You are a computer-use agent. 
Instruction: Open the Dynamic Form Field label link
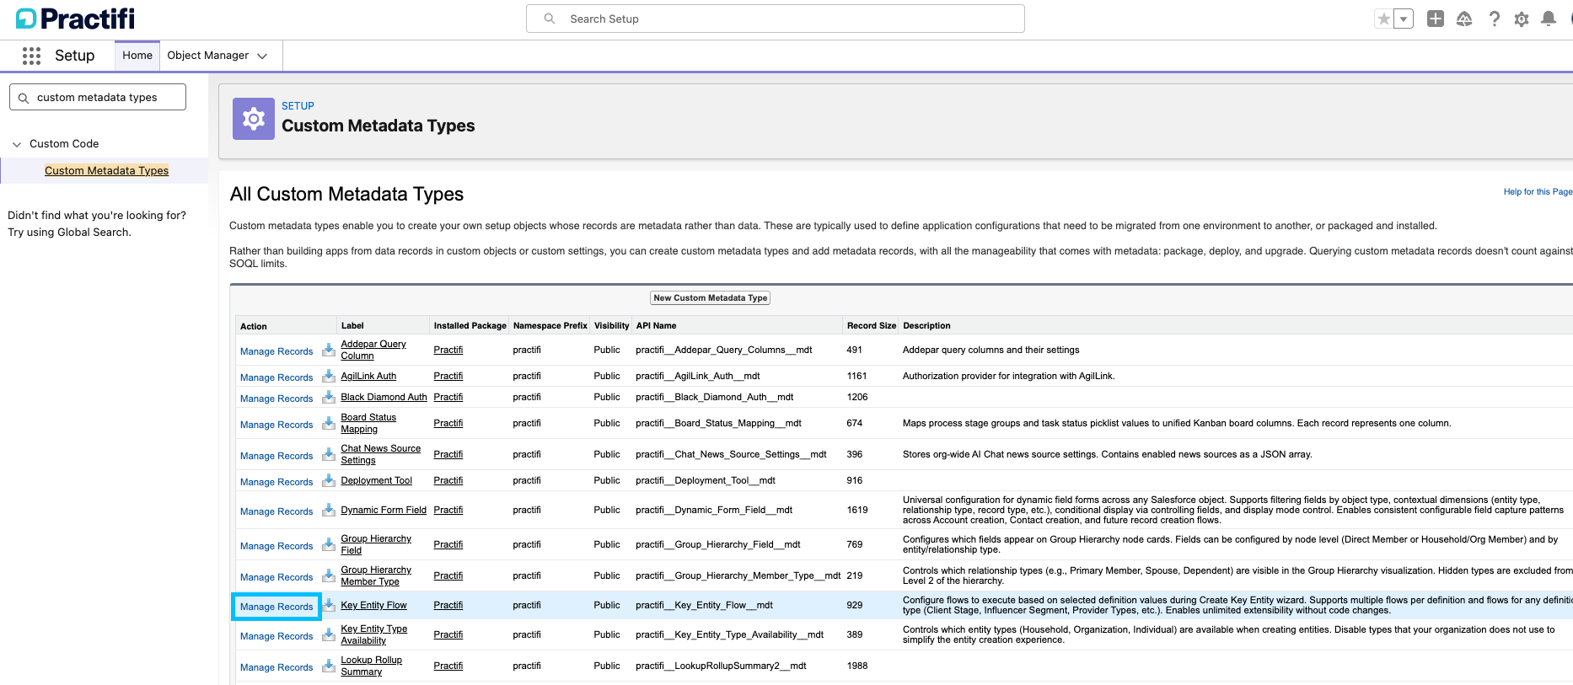(384, 510)
